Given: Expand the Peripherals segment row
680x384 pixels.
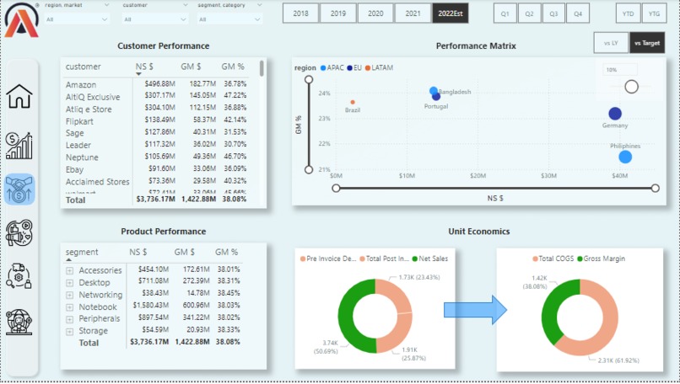Looking at the screenshot, I should point(69,319).
